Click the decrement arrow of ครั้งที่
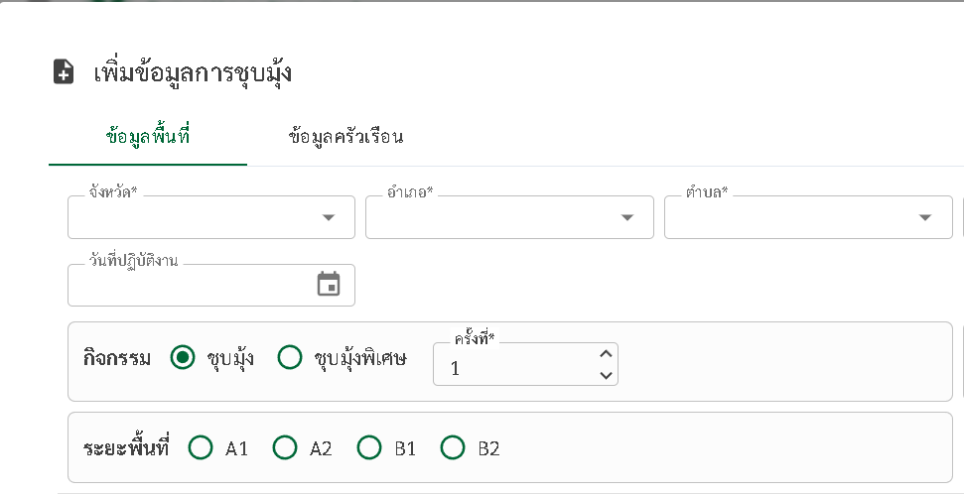This screenshot has width=964, height=496. click(x=606, y=375)
